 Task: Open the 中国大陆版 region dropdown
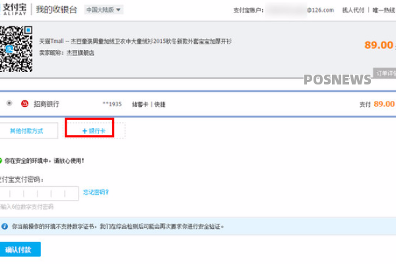click(x=104, y=10)
